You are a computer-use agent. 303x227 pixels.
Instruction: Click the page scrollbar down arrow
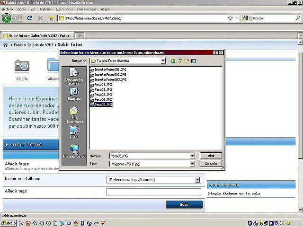point(301,210)
